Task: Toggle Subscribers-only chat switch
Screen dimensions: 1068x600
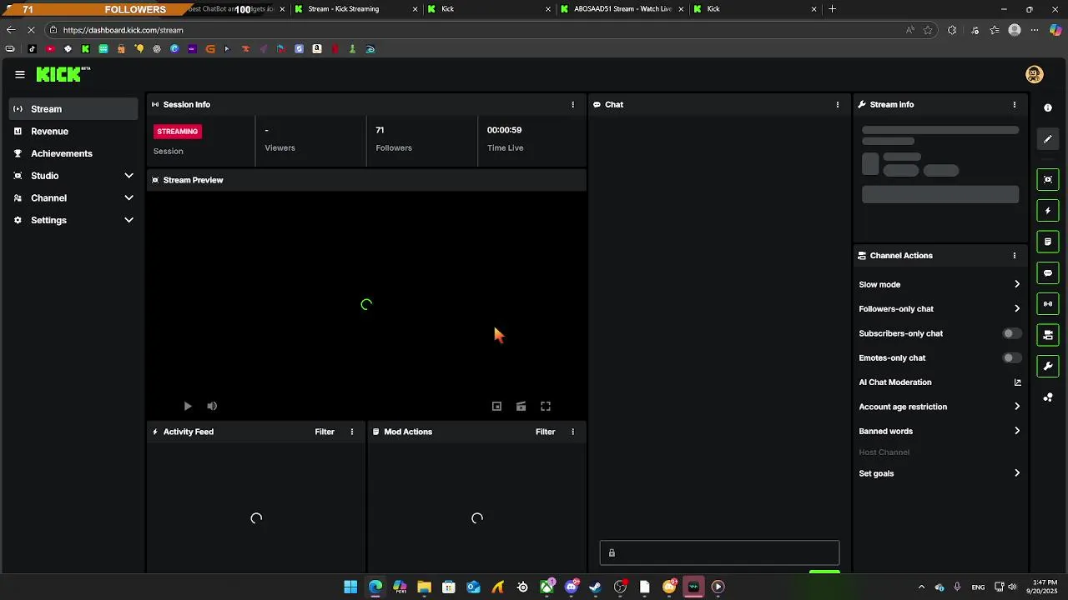Action: [x=1011, y=333]
